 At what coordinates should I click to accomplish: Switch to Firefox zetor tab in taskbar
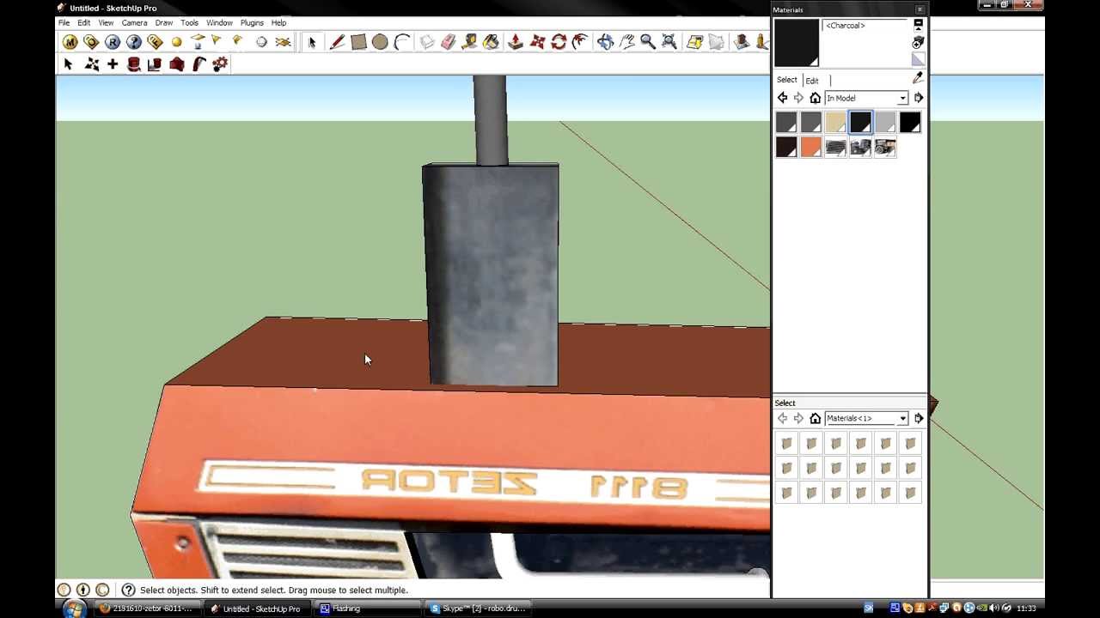(146, 609)
